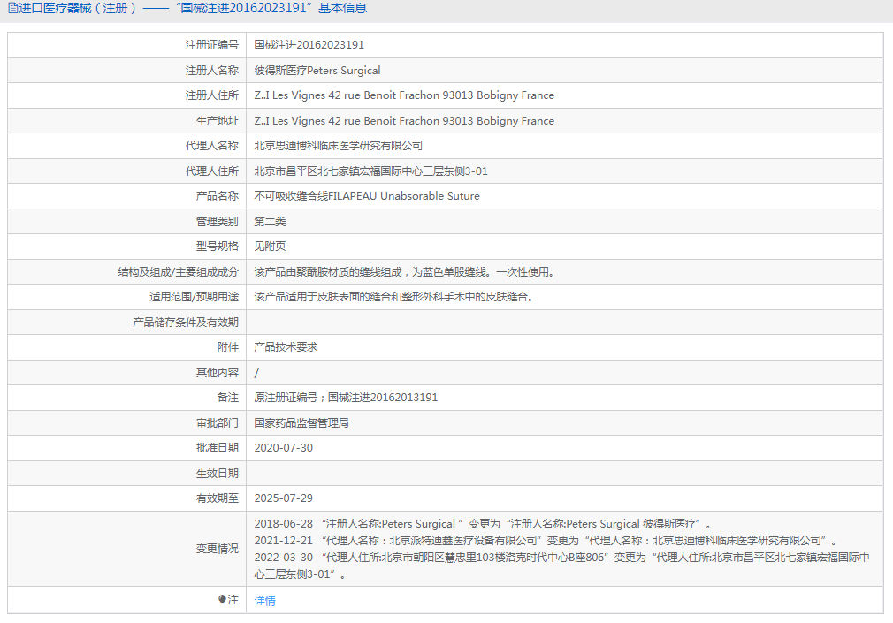Click the 附件 label
Image resolution: width=893 pixels, height=623 pixels.
point(228,347)
